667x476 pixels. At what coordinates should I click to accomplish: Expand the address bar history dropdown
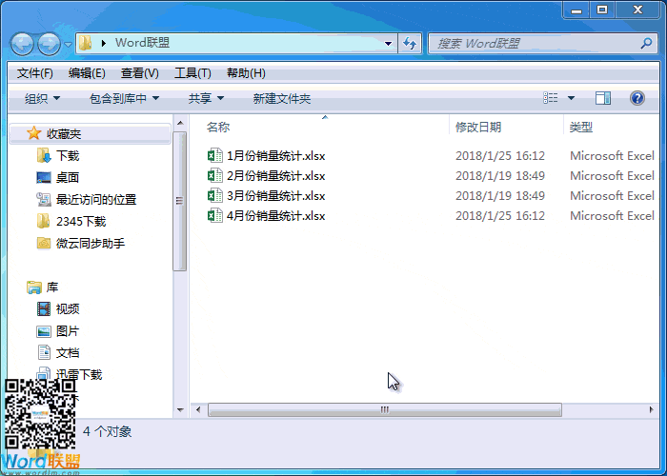pyautogui.click(x=388, y=44)
